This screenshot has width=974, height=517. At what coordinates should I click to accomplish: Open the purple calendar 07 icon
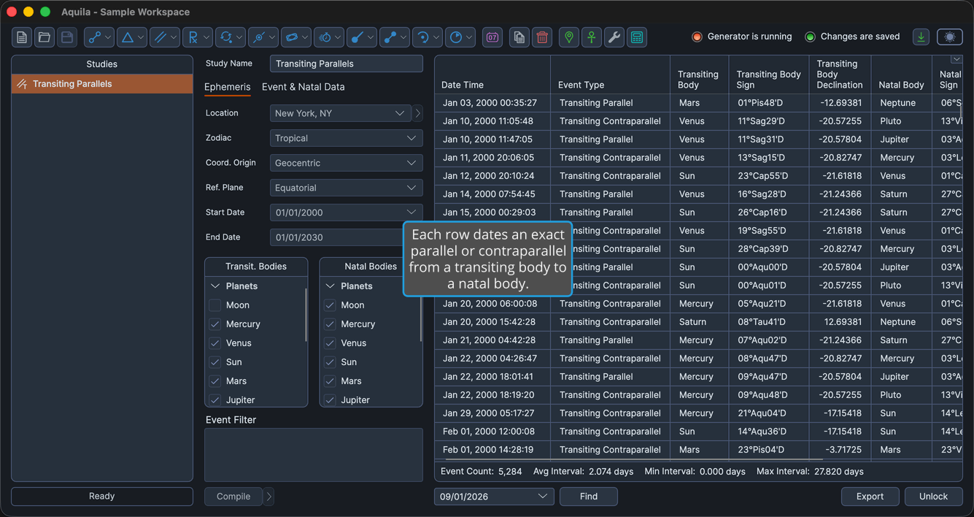492,37
